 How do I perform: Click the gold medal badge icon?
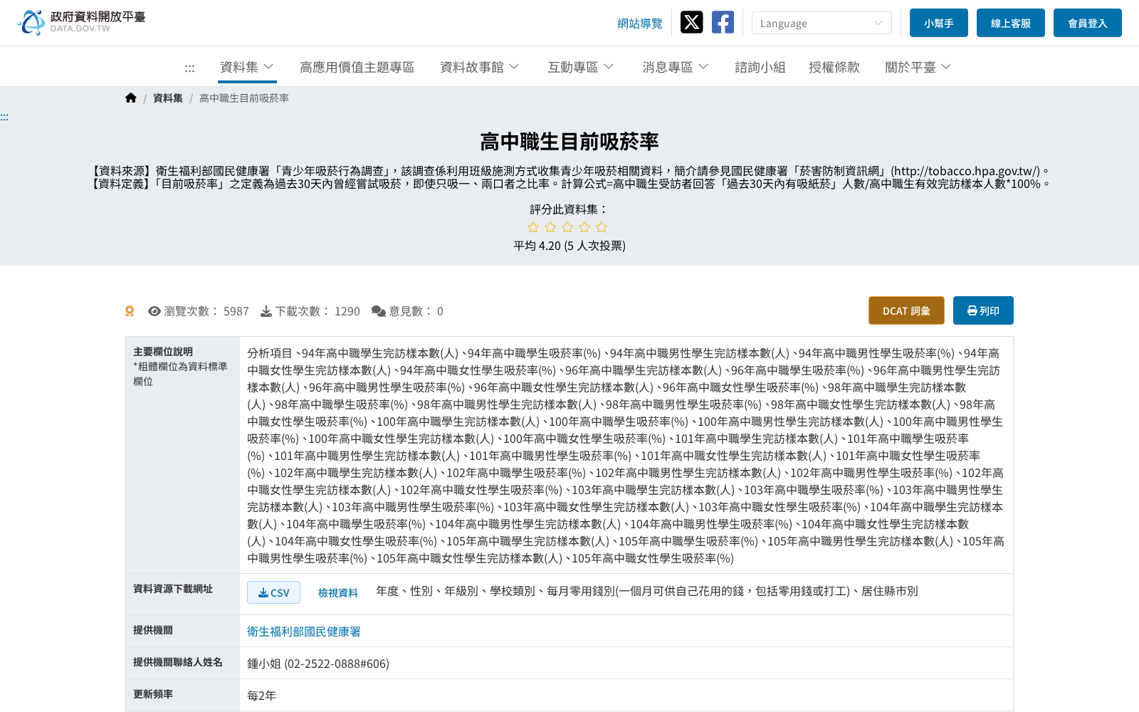click(130, 311)
